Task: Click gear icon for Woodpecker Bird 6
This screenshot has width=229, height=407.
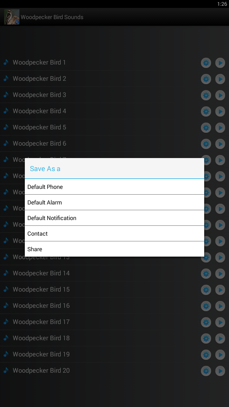Action: click(x=206, y=144)
